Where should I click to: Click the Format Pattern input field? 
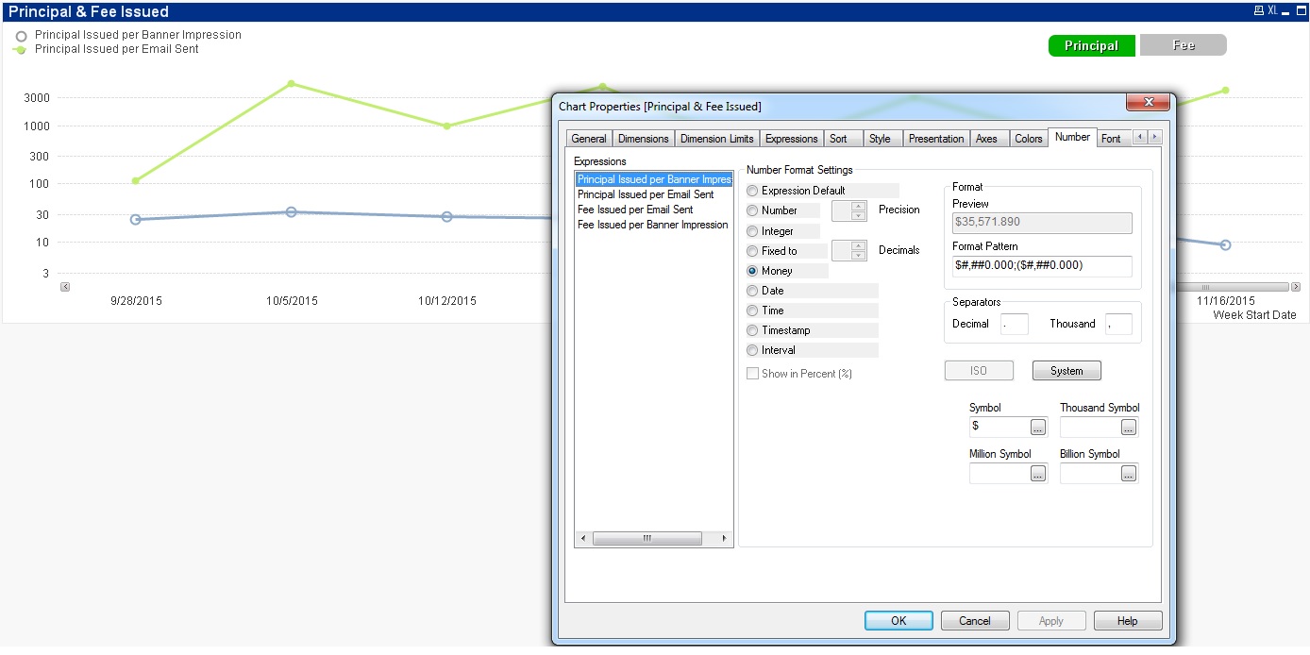[x=1042, y=266]
